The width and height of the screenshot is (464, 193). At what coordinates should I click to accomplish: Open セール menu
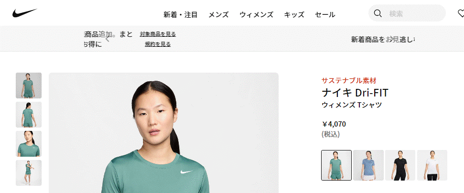325,14
